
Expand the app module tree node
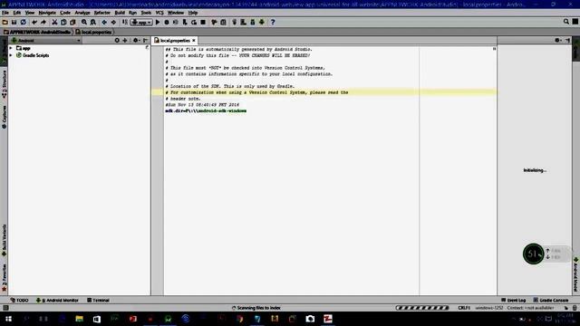11,48
